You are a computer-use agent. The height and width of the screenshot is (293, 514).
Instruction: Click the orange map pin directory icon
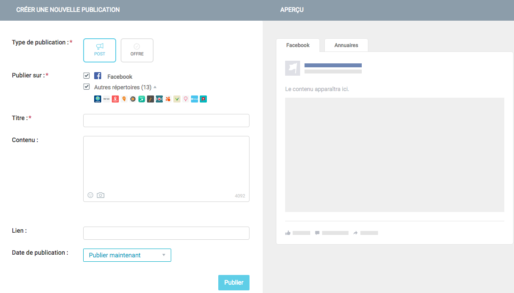coord(124,99)
